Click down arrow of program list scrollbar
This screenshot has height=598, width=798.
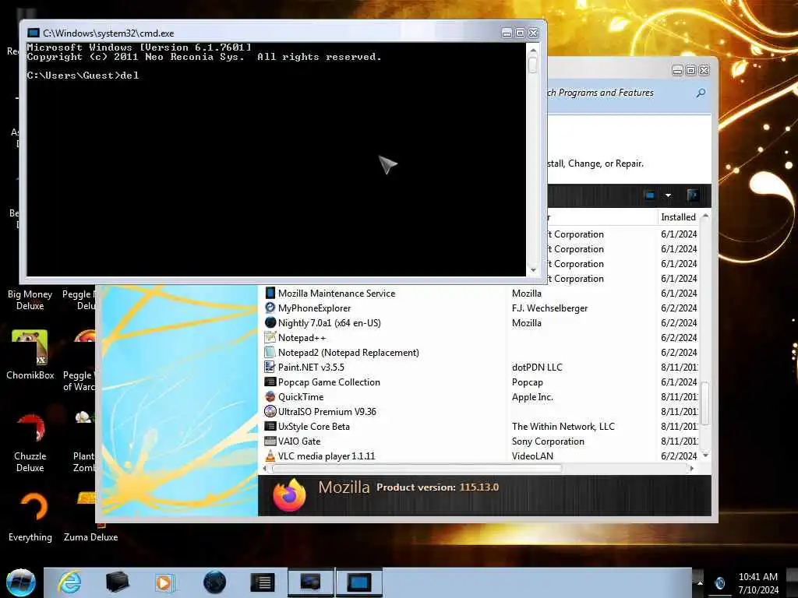(x=704, y=456)
